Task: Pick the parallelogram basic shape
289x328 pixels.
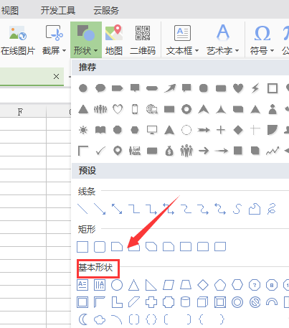Action: (x=169, y=285)
